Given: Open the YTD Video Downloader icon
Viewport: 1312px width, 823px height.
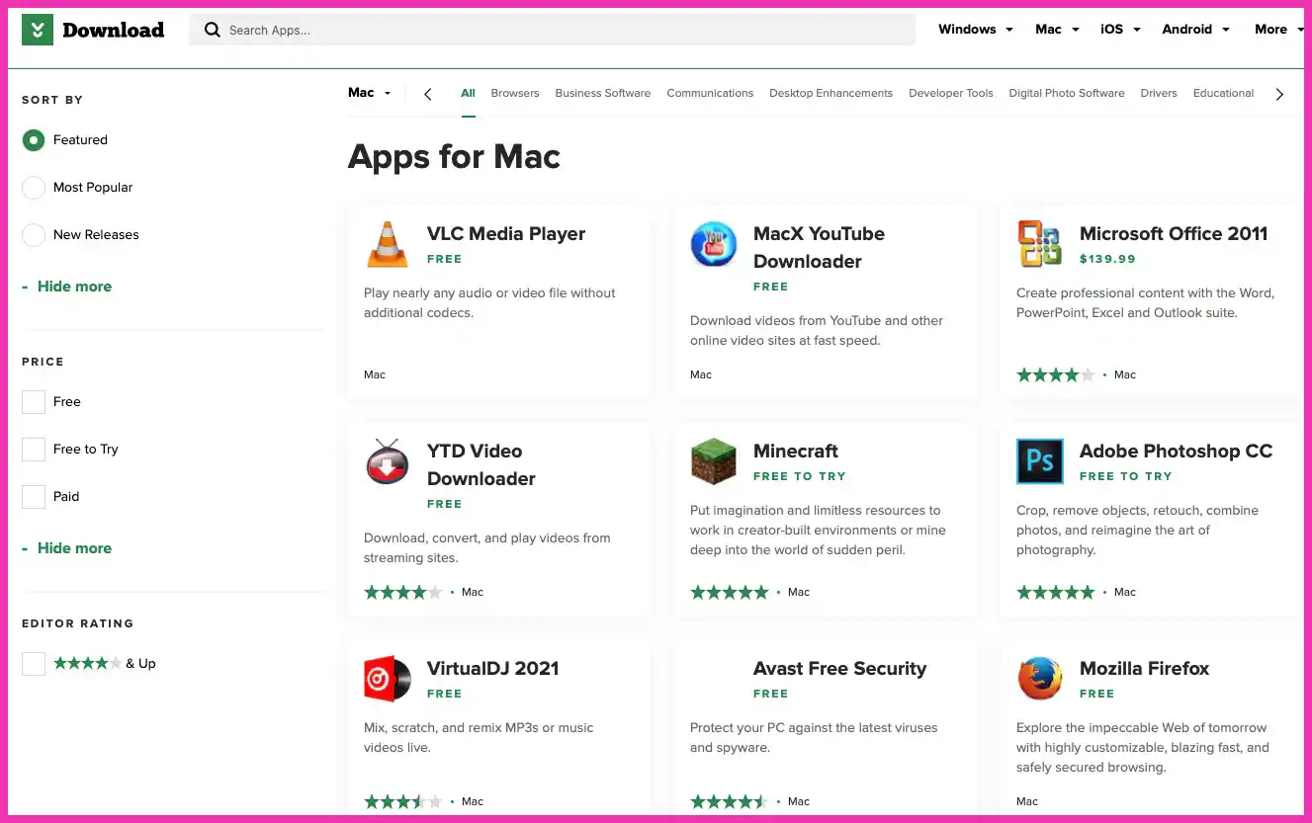Looking at the screenshot, I should (x=388, y=462).
